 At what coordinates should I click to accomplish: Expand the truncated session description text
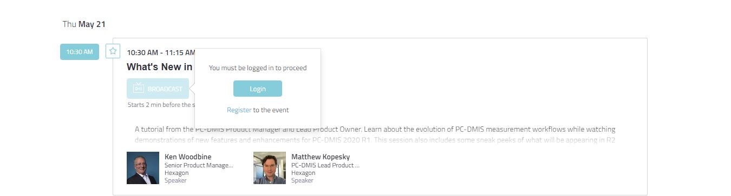coord(375,135)
